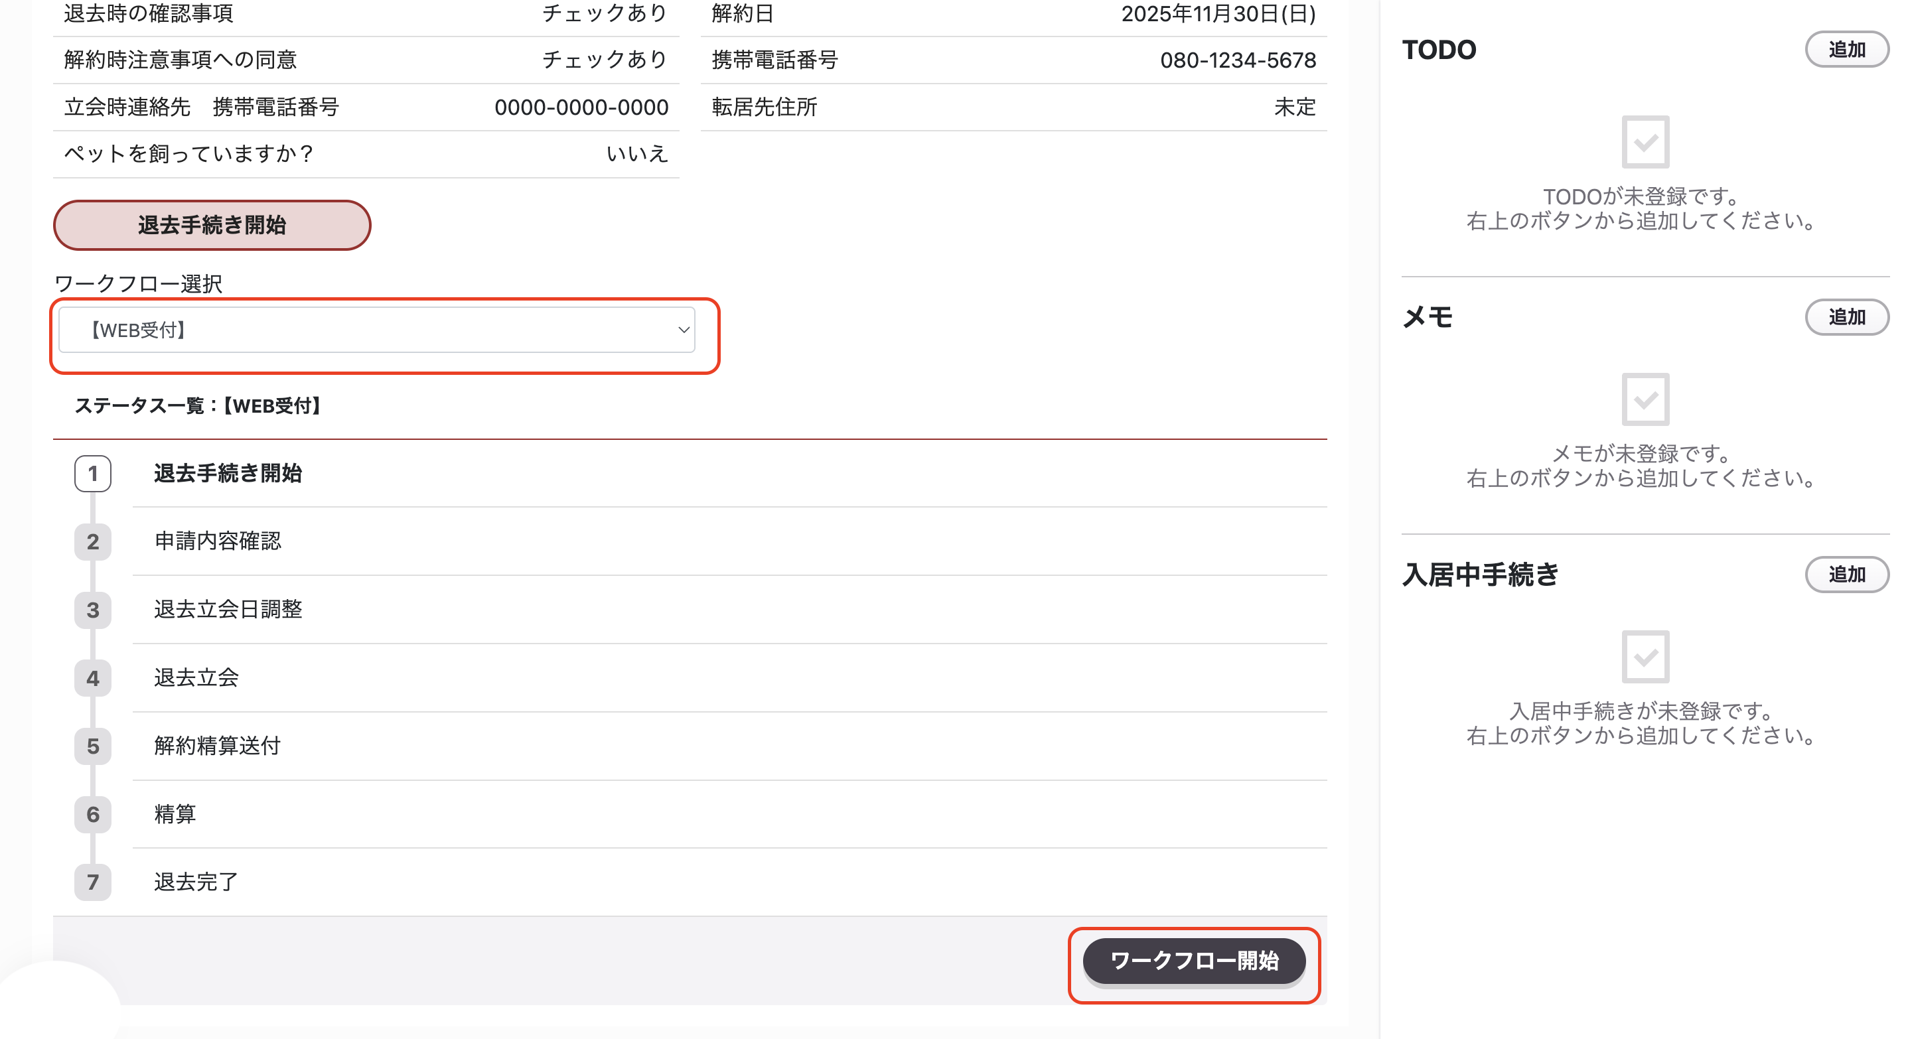Click status row 精算
Viewport: 1910px width, 1039px height.
coord(729,815)
